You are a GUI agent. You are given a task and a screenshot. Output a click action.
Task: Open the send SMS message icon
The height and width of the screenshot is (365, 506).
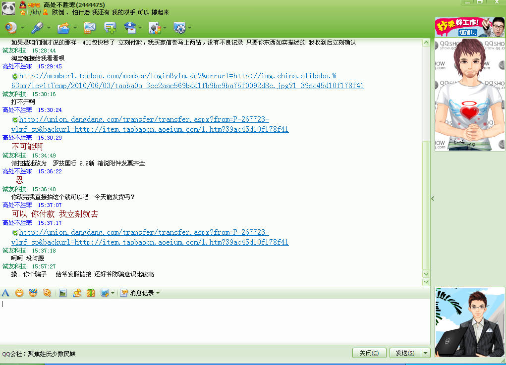coord(90,27)
